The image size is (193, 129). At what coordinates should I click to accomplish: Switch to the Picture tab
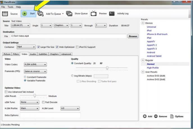(x=7, y=54)
